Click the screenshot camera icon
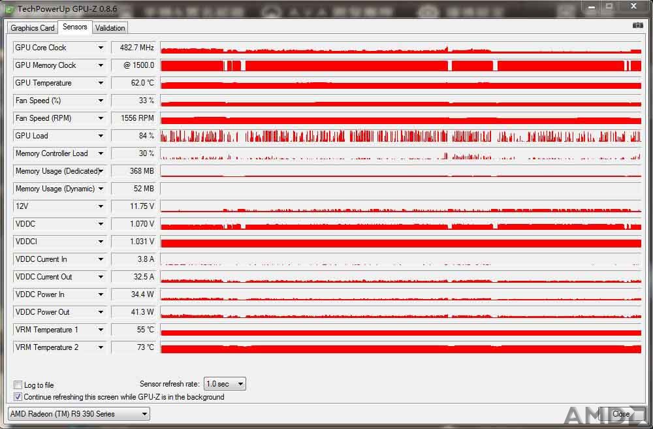653x429 pixels. click(637, 25)
